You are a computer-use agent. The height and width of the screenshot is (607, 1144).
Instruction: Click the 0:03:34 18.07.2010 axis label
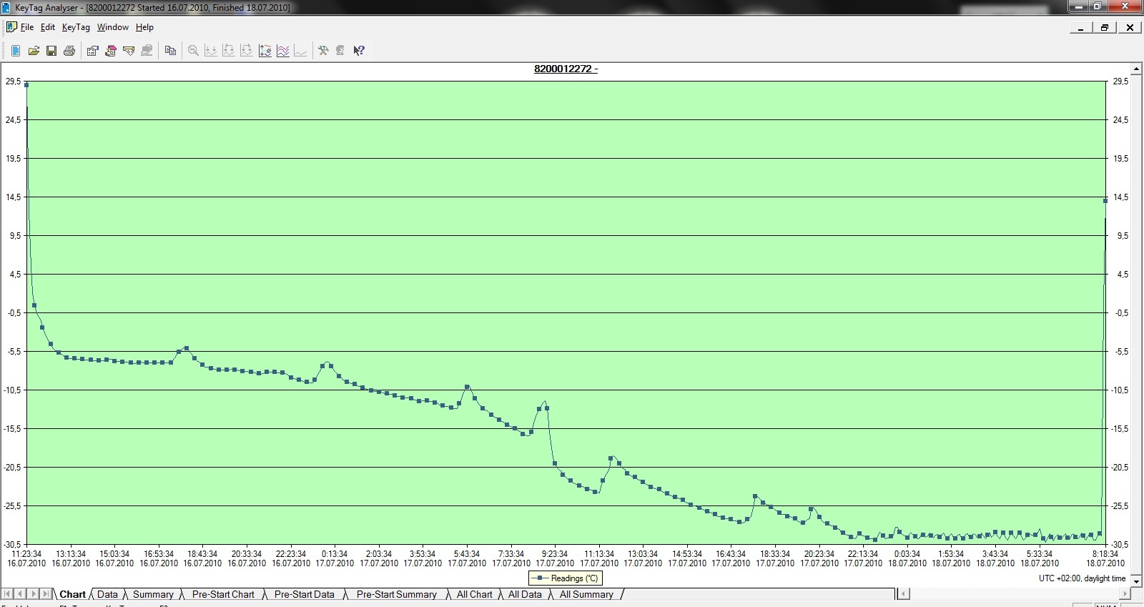tap(907, 558)
